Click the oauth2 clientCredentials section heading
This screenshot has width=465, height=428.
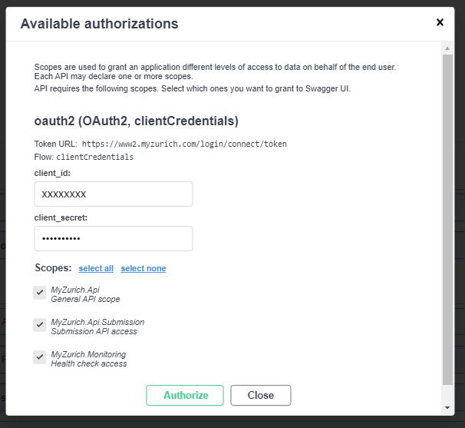tap(136, 121)
